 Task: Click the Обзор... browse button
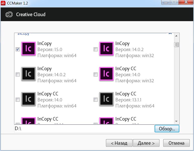coord(167,129)
